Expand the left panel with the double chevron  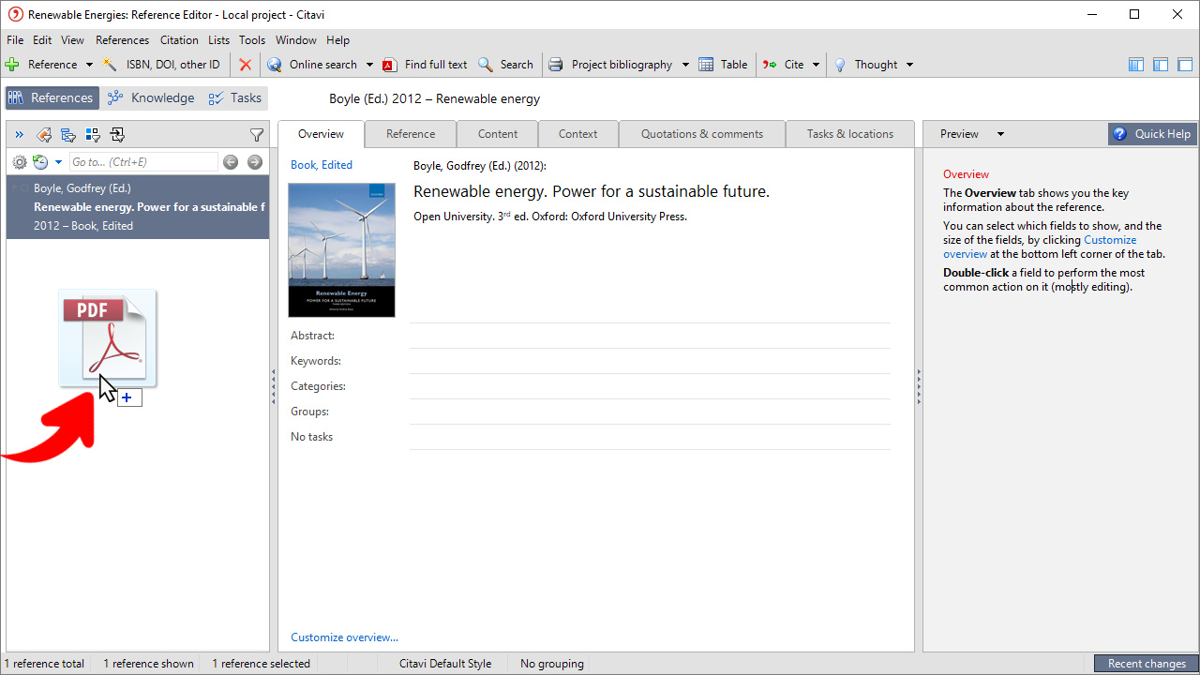click(x=19, y=135)
